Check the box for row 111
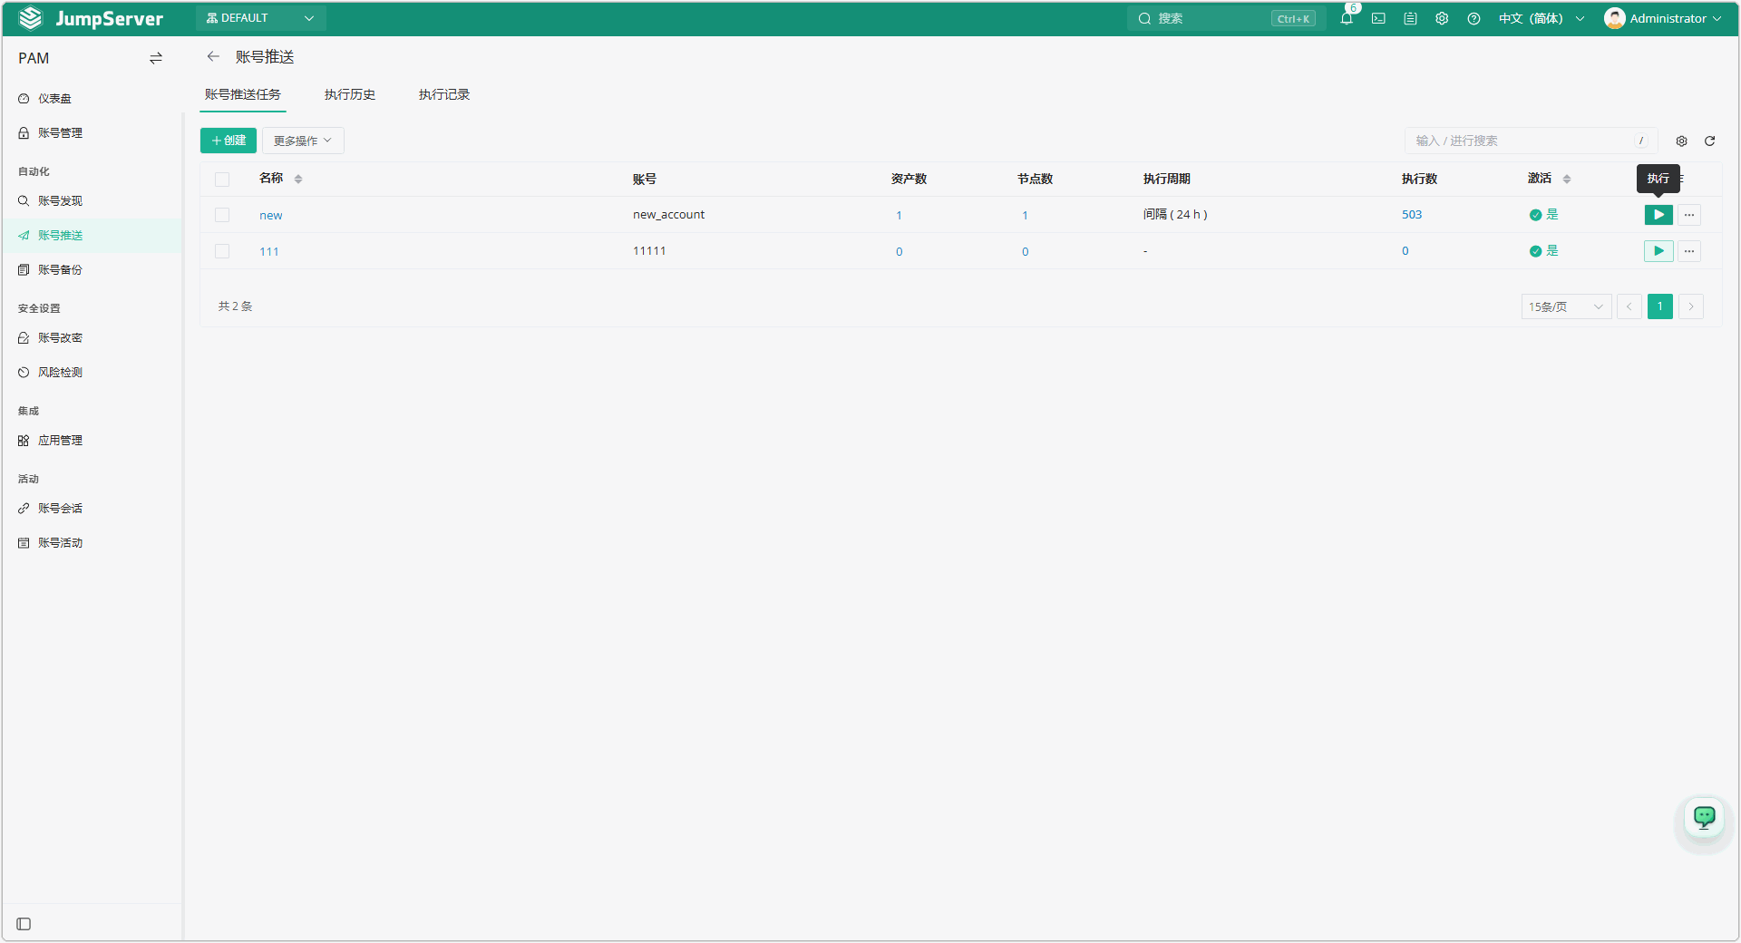Image resolution: width=1741 pixels, height=943 pixels. [x=222, y=251]
